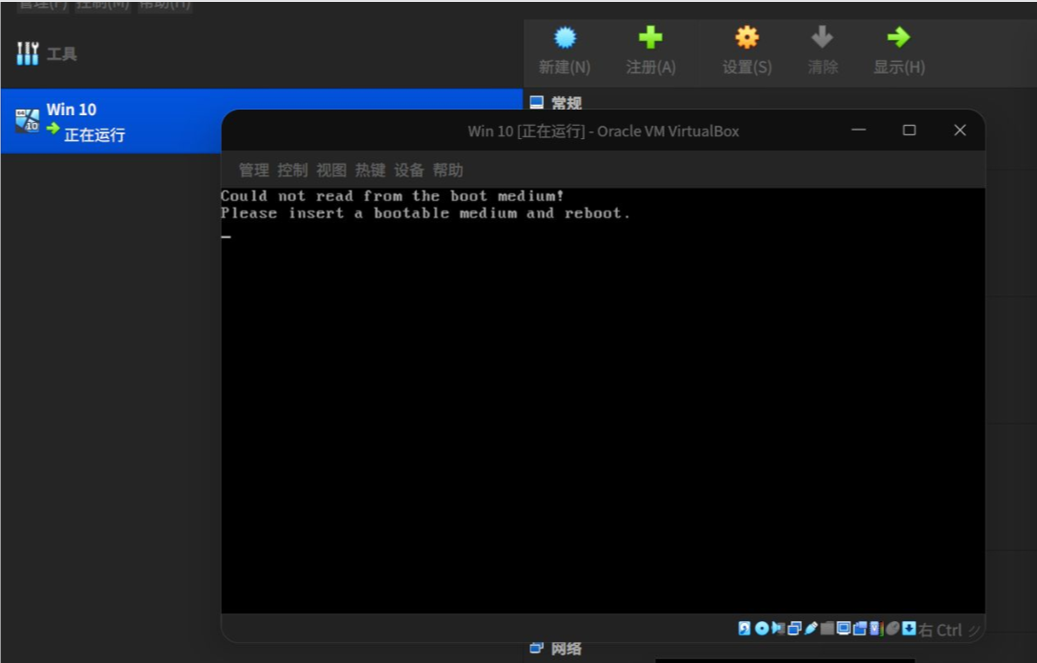Open the 设备 menu in the VM window
The image size is (1037, 663).
pyautogui.click(x=409, y=171)
